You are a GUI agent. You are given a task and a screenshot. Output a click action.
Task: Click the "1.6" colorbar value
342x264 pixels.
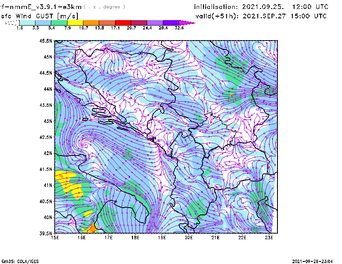[x=20, y=28]
